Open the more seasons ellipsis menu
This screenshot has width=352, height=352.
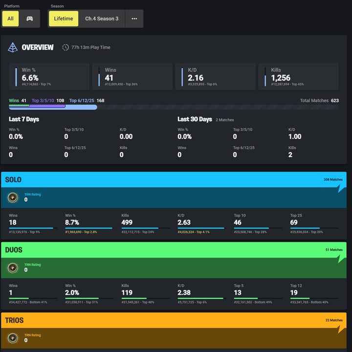click(134, 19)
